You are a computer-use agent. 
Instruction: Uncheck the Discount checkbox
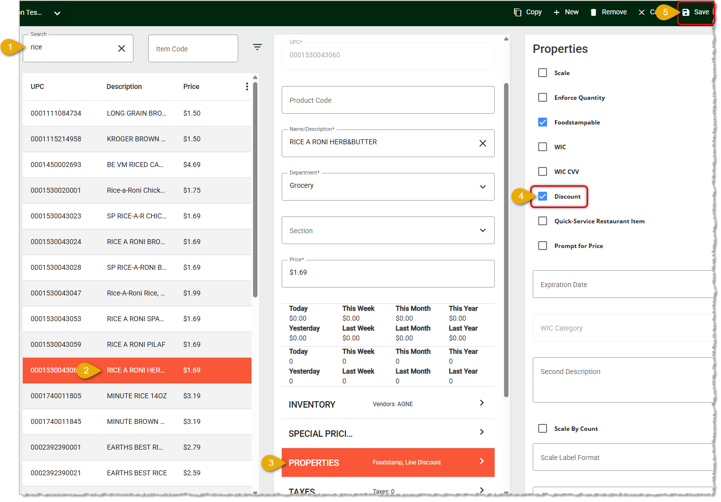click(x=543, y=196)
